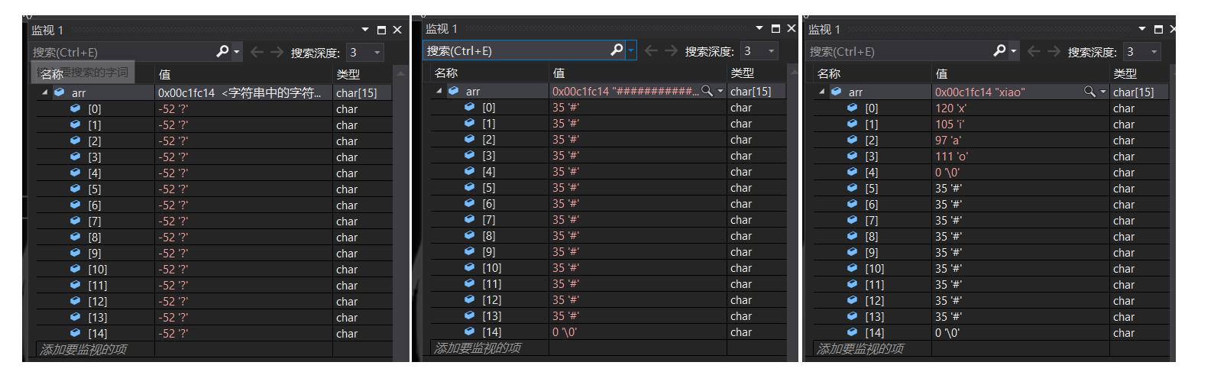Image resolution: width=1214 pixels, height=388 pixels.
Task: Click the search magnifier in the -52 '?' watch window
Action: tap(222, 51)
